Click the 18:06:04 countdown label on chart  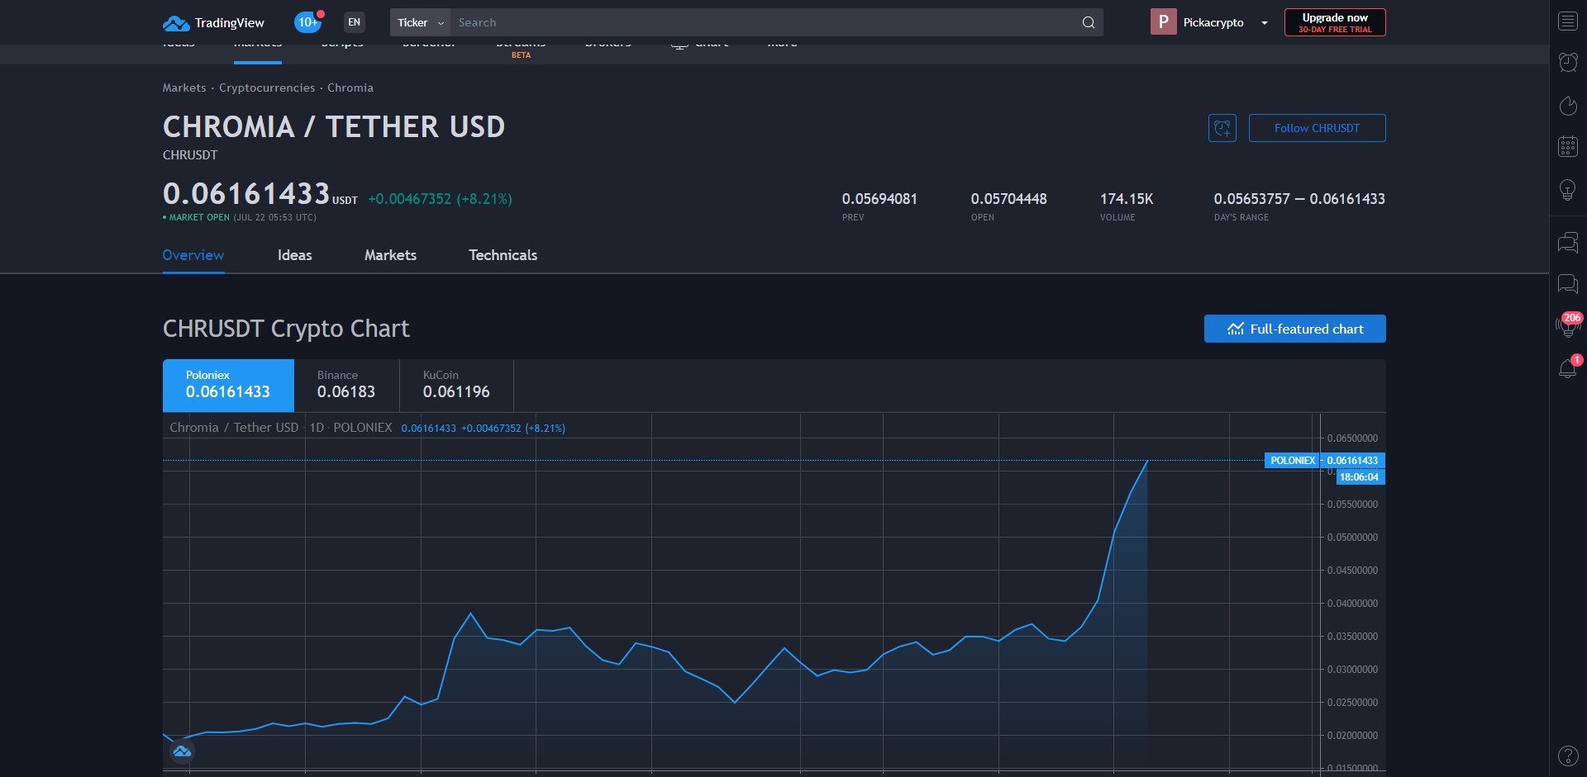1359,477
